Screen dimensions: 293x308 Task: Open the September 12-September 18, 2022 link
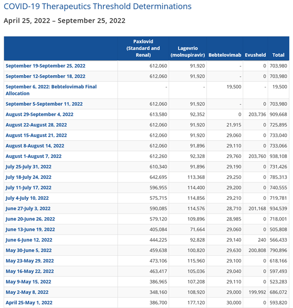coord(45,76)
